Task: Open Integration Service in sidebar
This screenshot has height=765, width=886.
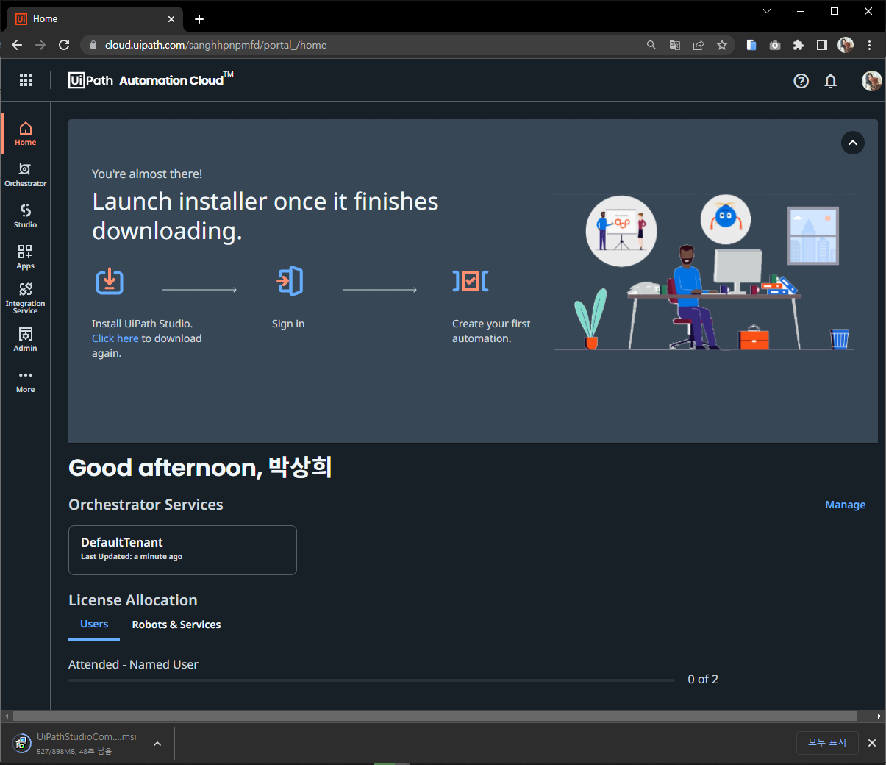Action: (25, 298)
